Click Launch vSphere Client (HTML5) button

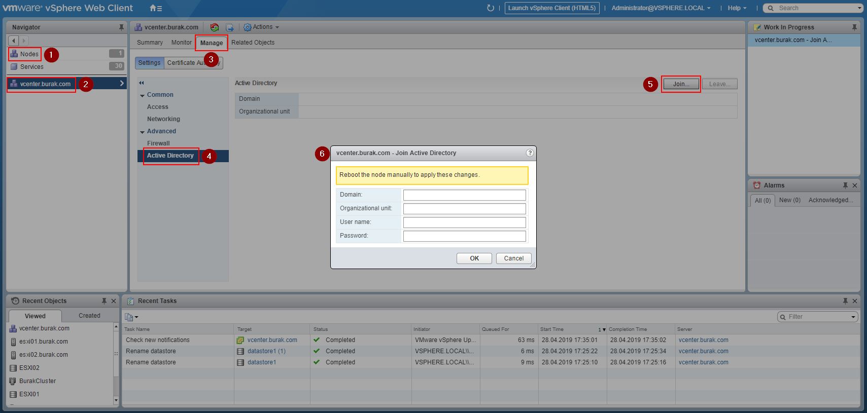(552, 8)
